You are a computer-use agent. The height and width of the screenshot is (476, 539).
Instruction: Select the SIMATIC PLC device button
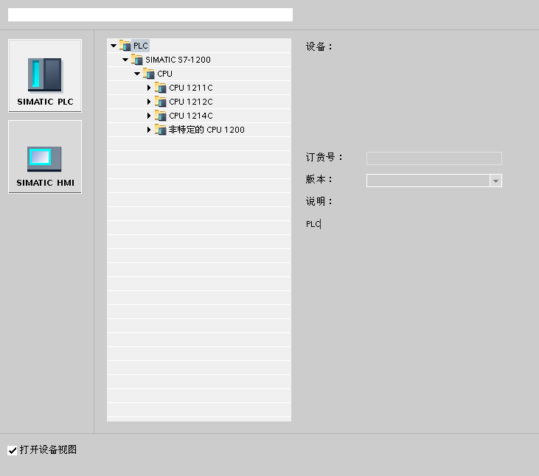coord(45,76)
